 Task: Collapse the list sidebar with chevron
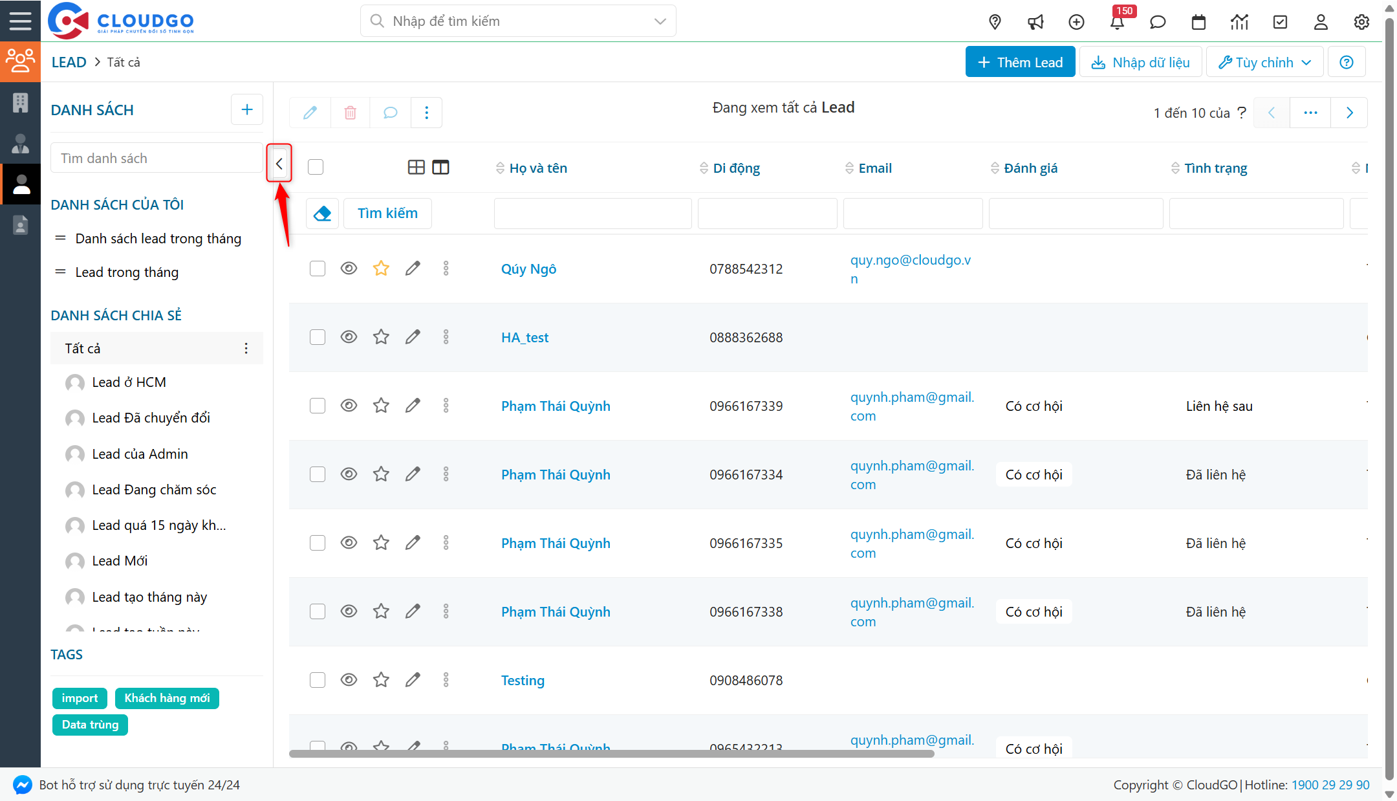pyautogui.click(x=279, y=164)
